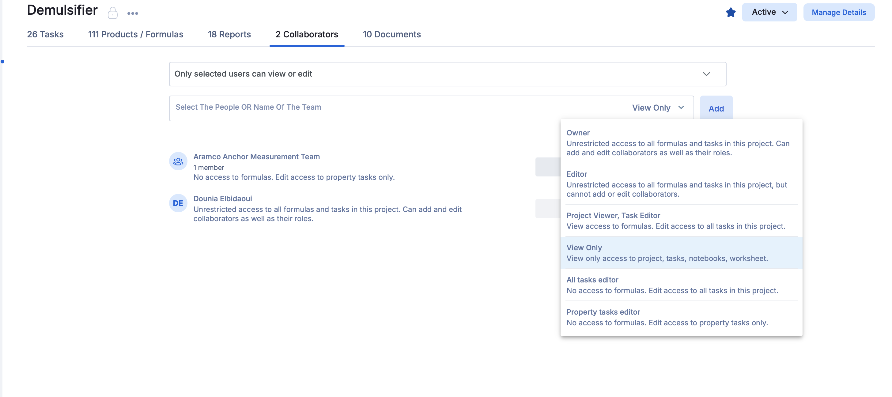This screenshot has width=892, height=397.
Task: Open the 111 Products / Formulas tab
Action: [x=135, y=34]
